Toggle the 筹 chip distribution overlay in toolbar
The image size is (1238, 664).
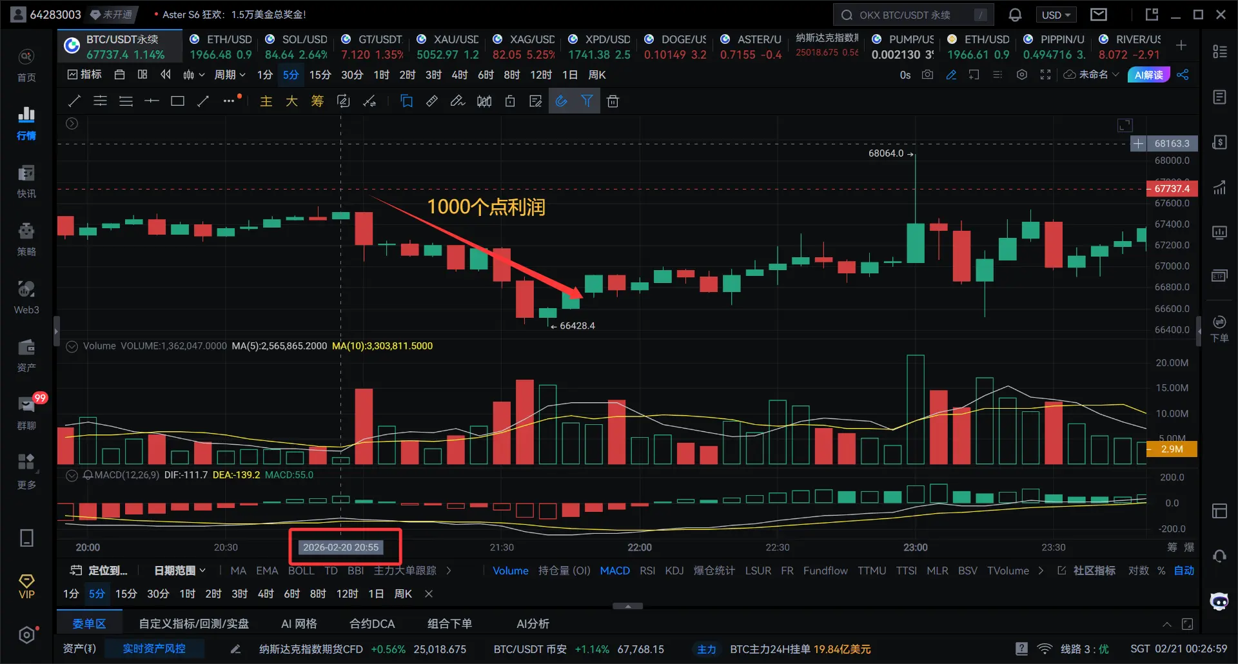317,101
